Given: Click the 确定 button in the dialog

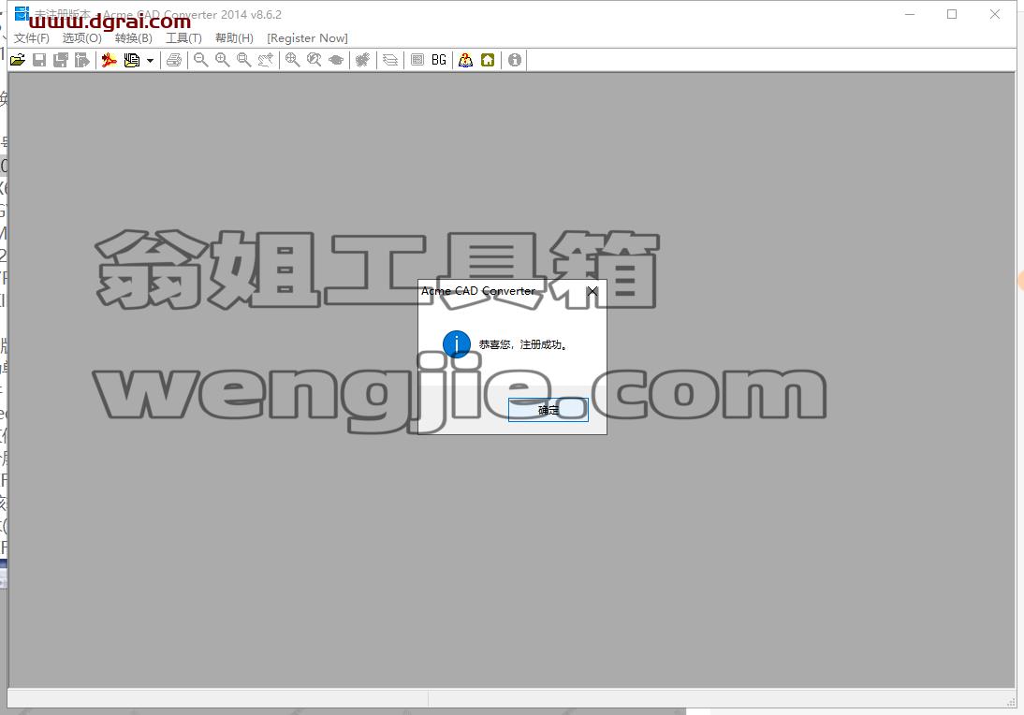Looking at the screenshot, I should [549, 410].
